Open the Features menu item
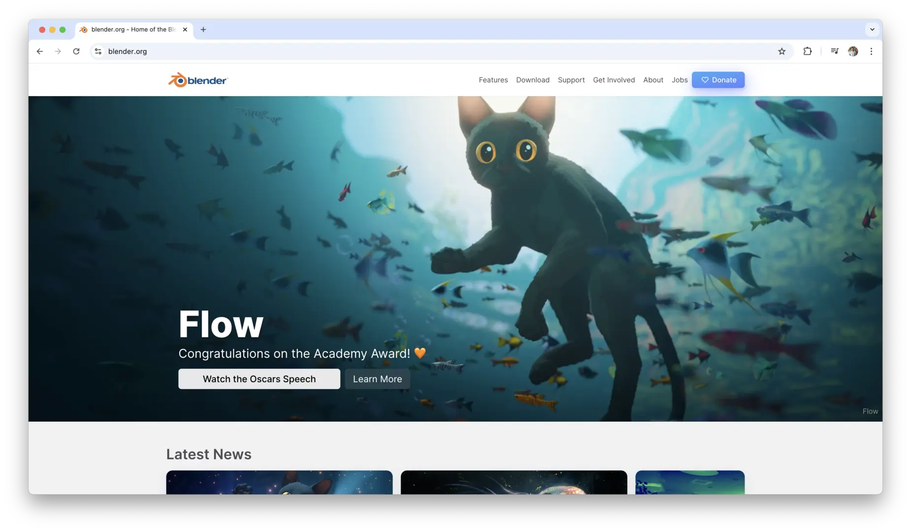Viewport: 911px width, 532px height. [493, 80]
